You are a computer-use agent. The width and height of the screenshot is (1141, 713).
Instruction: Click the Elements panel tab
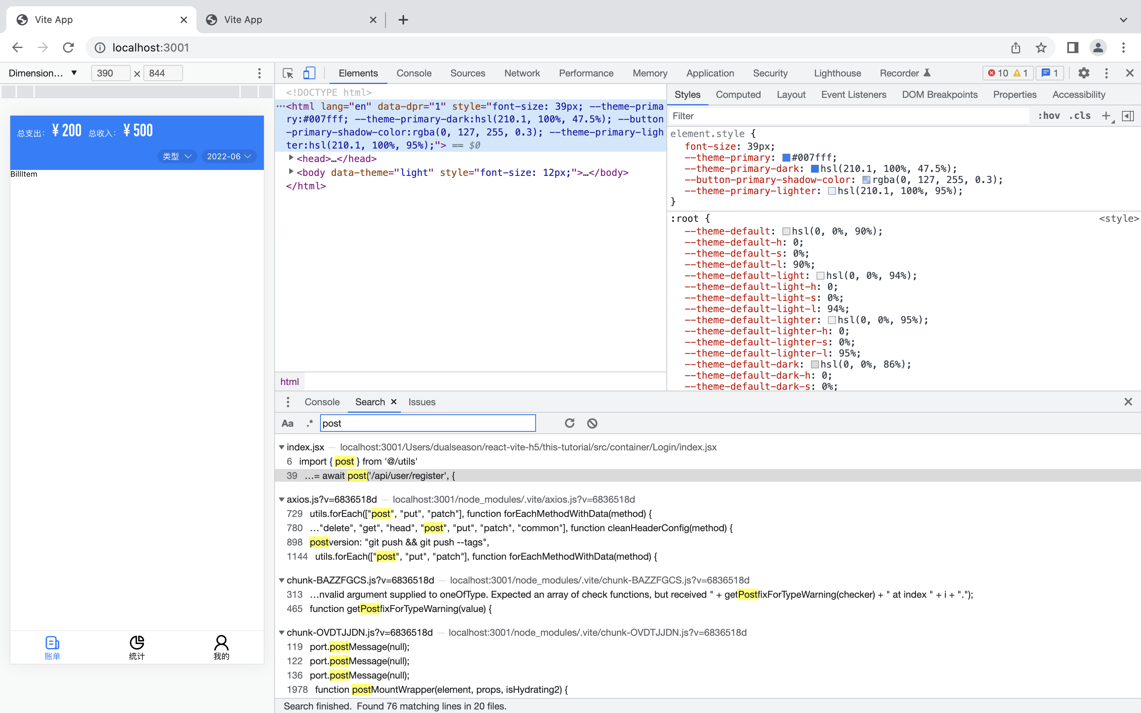[x=358, y=73]
